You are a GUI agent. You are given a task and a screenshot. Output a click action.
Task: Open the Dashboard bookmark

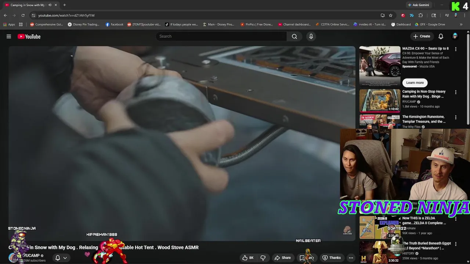point(401,25)
